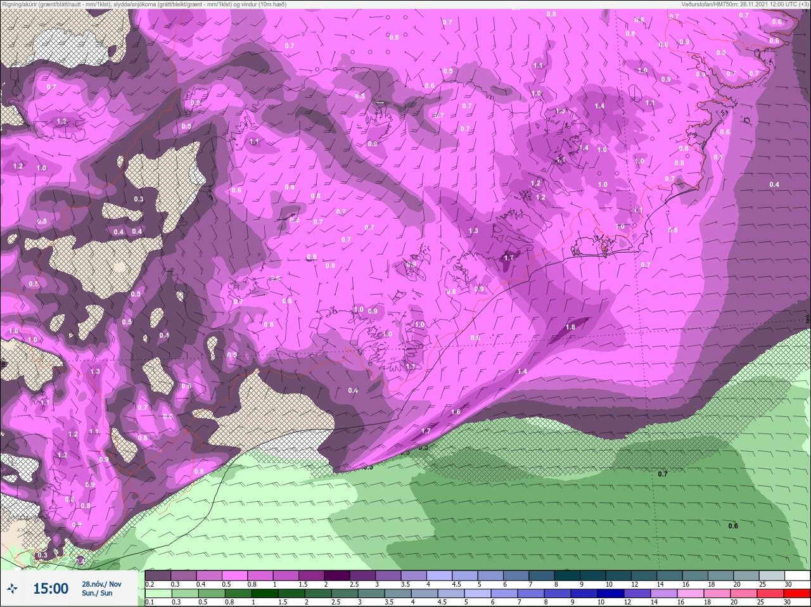Click the black 0.7 value in green rain area
Image resolution: width=811 pixels, height=607 pixels.
click(x=663, y=474)
